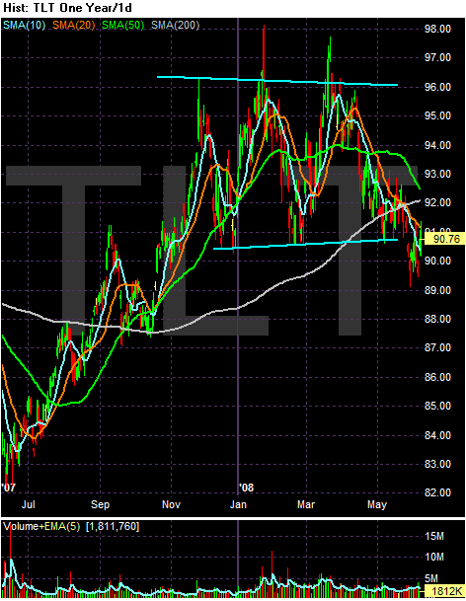
Task: Click the 82.00 price axis label
Action: tap(437, 492)
